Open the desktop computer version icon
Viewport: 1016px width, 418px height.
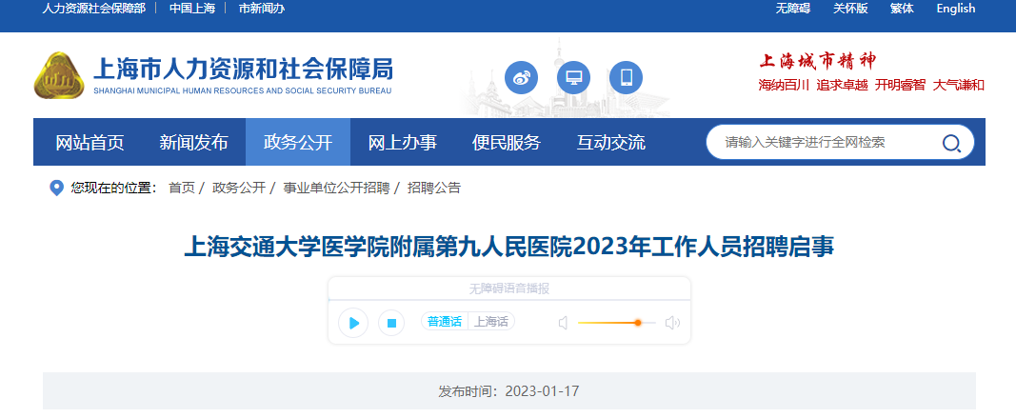coord(573,78)
